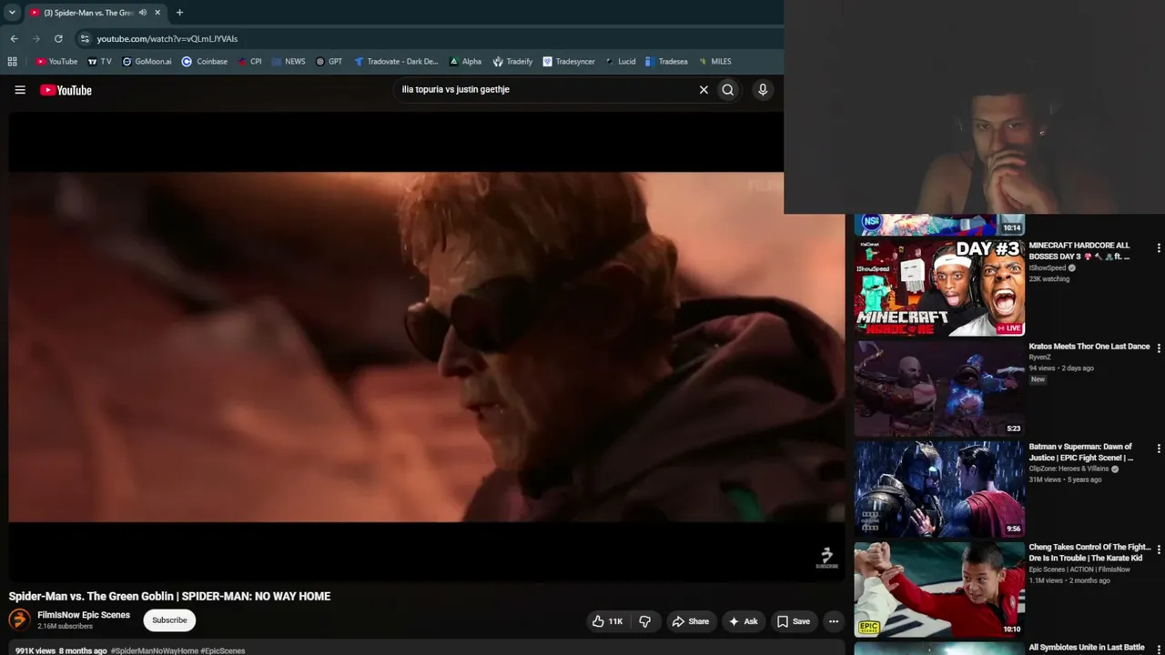The image size is (1165, 655).
Task: Open the Chrome apps grid shortcut
Action: [12, 62]
